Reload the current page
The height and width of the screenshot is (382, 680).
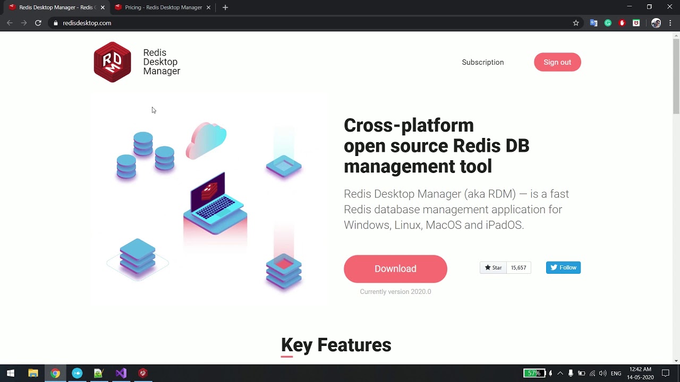(38, 23)
